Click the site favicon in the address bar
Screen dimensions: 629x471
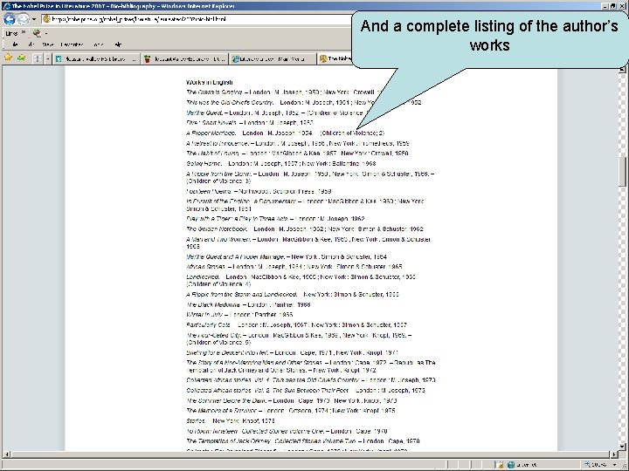click(46, 19)
